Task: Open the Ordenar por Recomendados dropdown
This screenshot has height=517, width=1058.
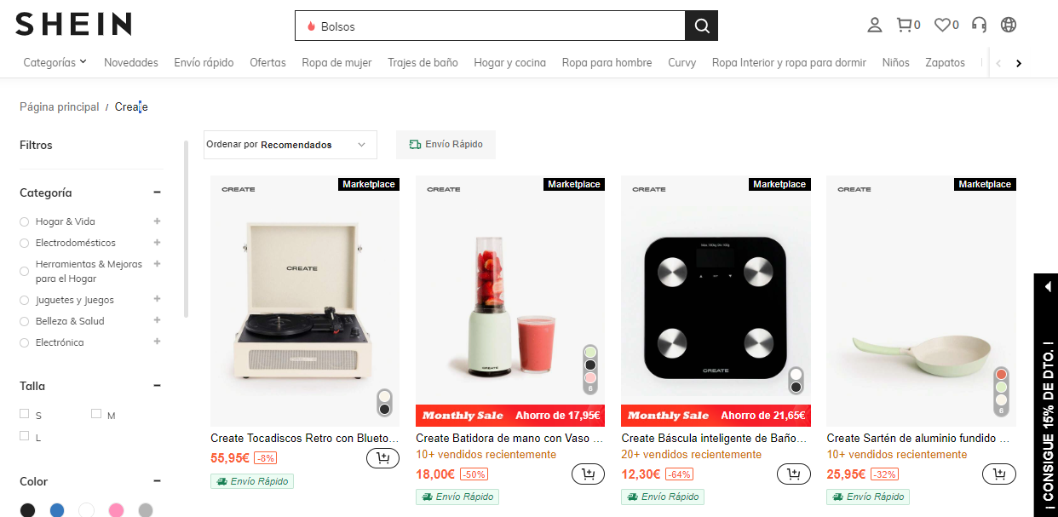Action: (x=290, y=145)
